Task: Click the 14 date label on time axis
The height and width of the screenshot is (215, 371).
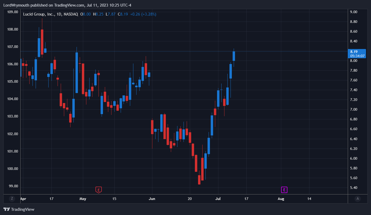Action: click(309, 199)
